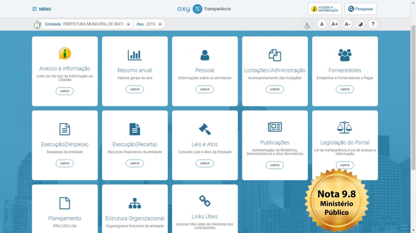Click the Planejamento blank page icon

coord(65,203)
